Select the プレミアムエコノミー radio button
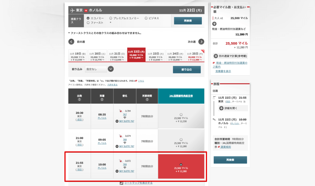The height and width of the screenshot is (186, 315). coord(111,18)
